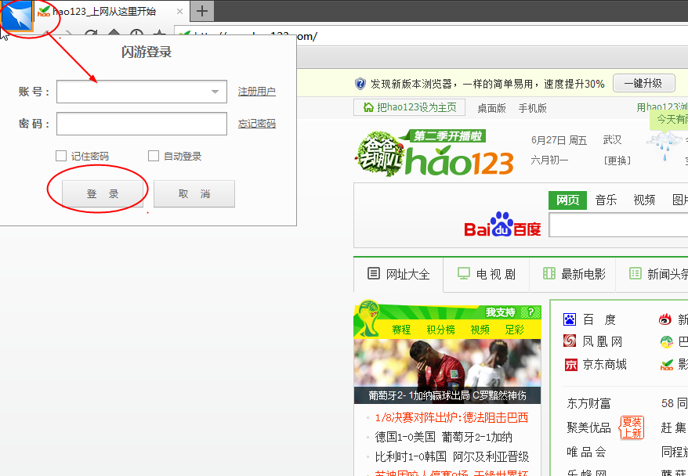Open the 手机版 mobile version link
Viewport: 688px width, 476px height.
532,108
